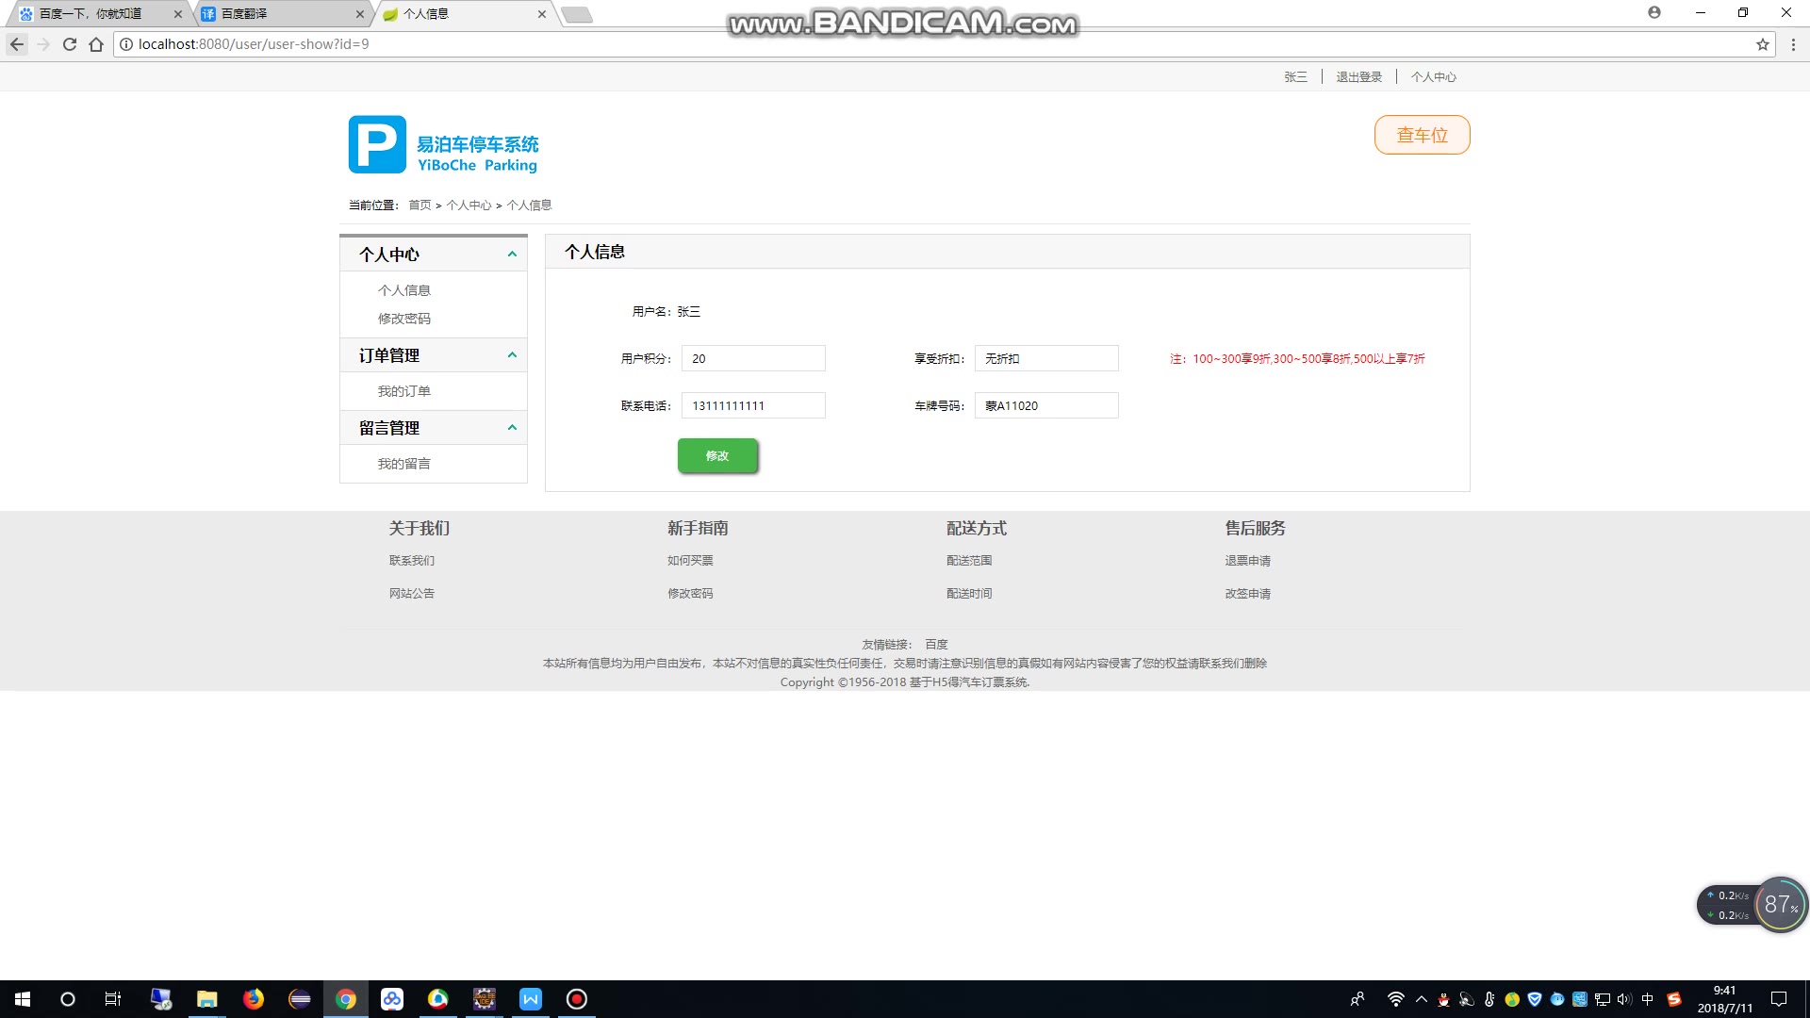Click the YiBoChe Parking logo icon

(377, 144)
